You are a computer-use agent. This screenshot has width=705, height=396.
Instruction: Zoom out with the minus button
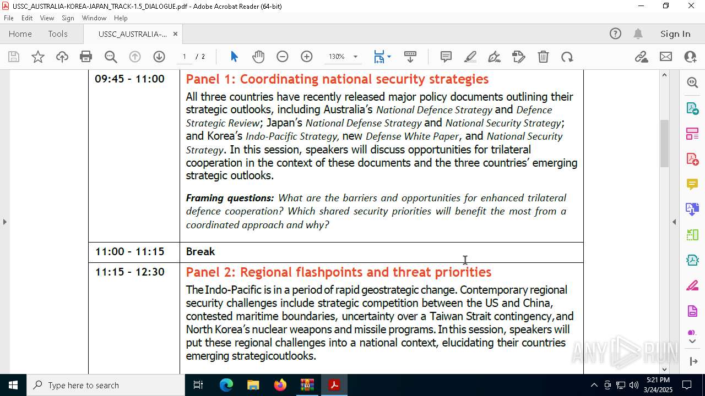(283, 57)
